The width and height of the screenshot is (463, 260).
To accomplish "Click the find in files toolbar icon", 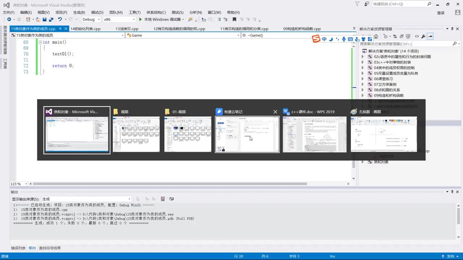I will click(x=190, y=19).
